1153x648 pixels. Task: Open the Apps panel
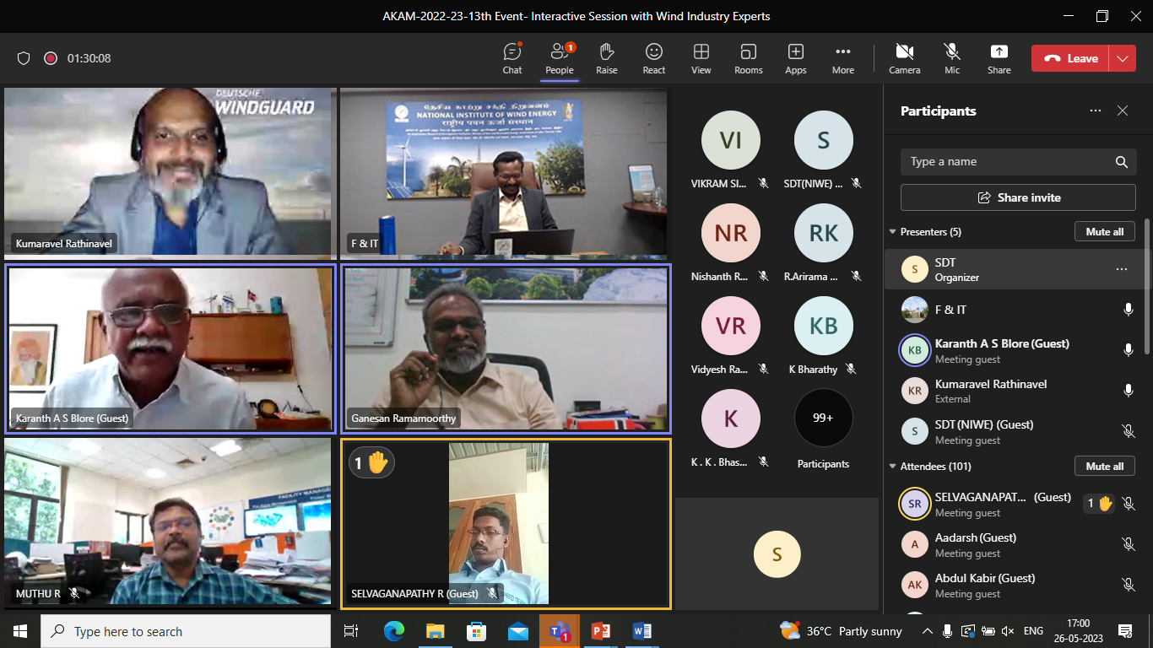point(795,58)
